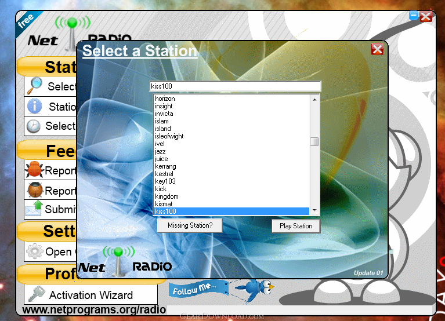
Task: Click the key Activation Wizard icon
Action: [37, 294]
